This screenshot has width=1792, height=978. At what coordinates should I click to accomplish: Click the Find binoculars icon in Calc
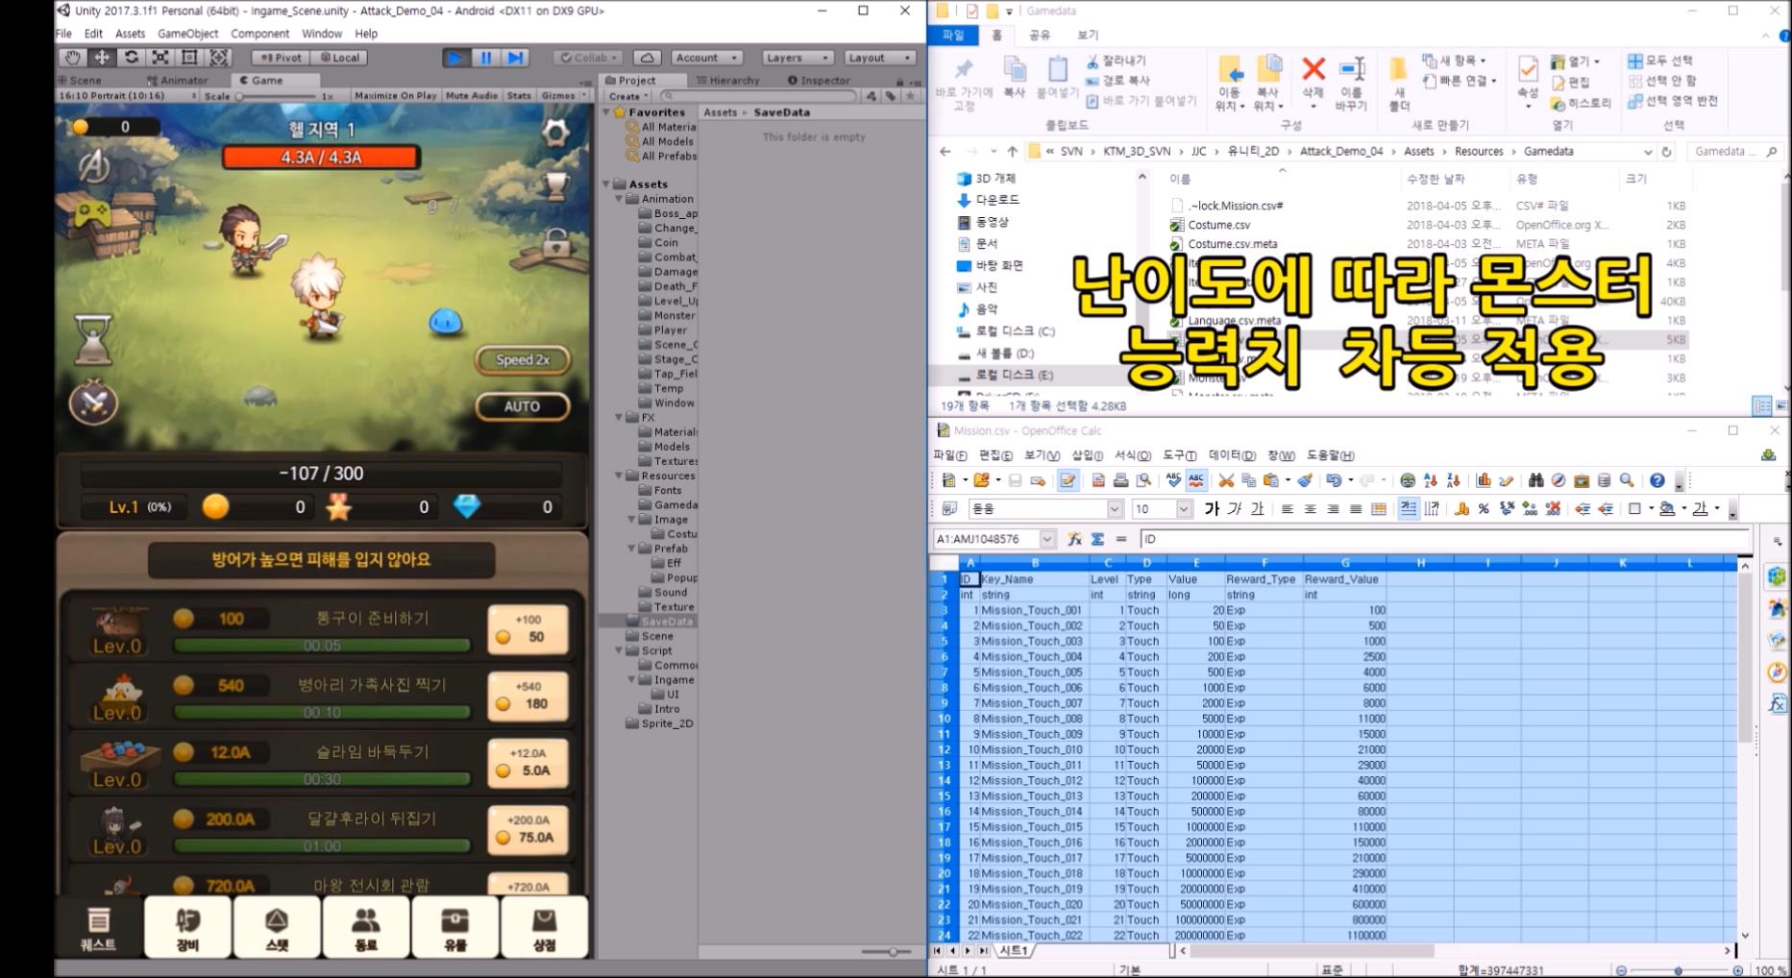1535,480
